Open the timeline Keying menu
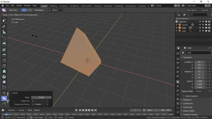This screenshot has height=119, width=212. [x=23, y=110]
